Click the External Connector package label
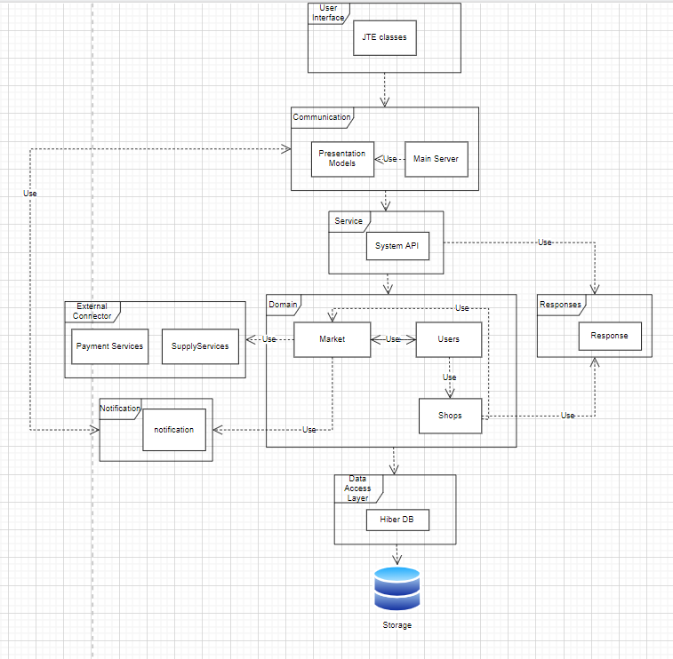673x659 pixels. [x=92, y=311]
